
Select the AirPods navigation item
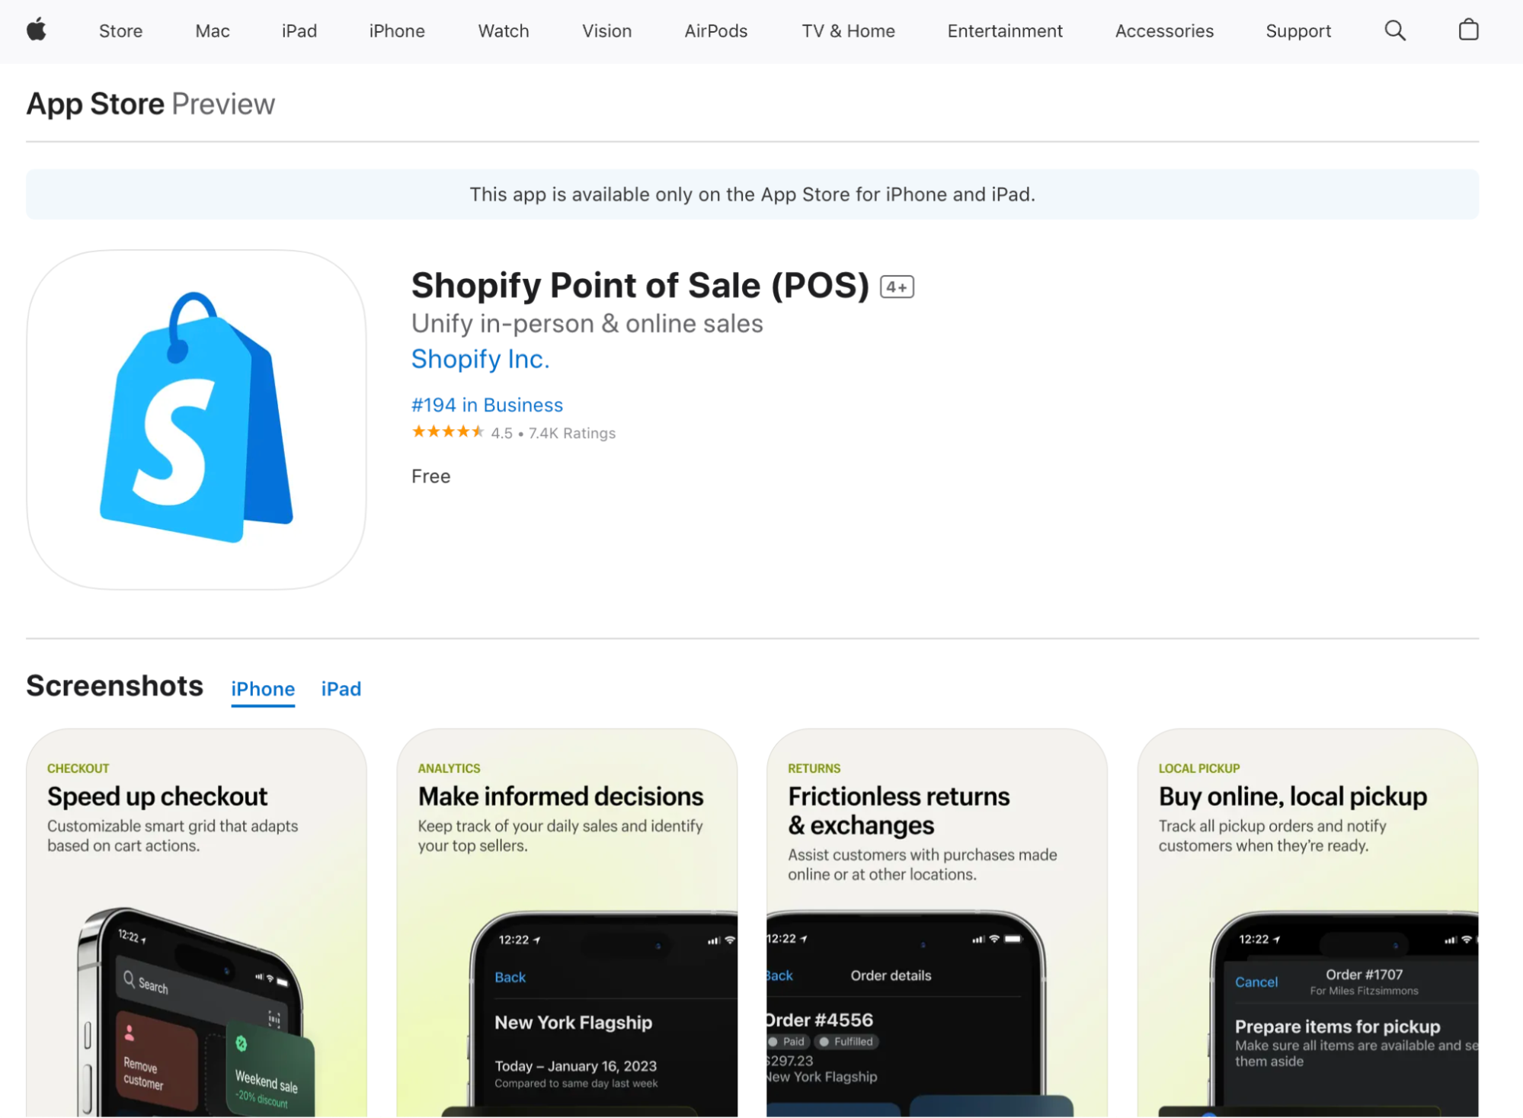715,31
